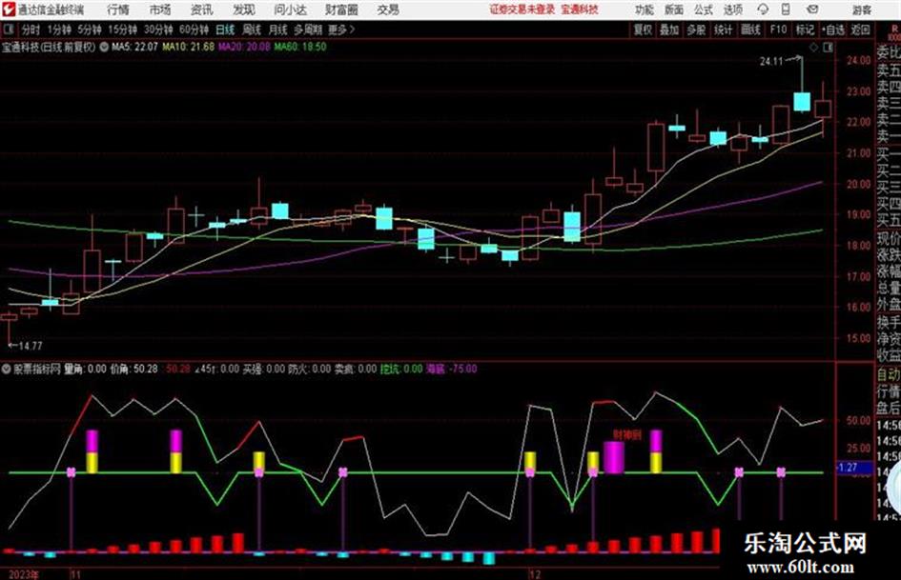
Task: Open the mail envelope icon
Action: click(812, 10)
